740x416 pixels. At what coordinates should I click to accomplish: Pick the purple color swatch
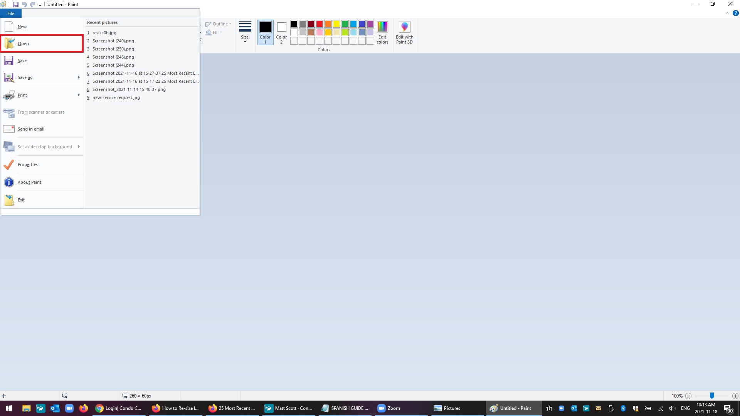click(370, 24)
